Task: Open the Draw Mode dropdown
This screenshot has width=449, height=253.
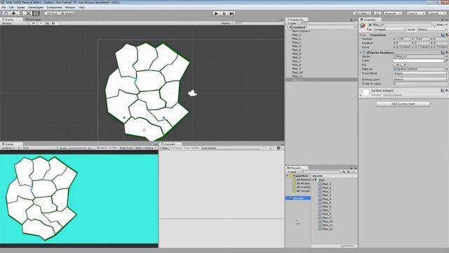Action: 420,73
